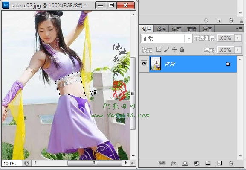Click the 100% zoom field
The width and height of the screenshot is (246, 170).
pyautogui.click(x=12, y=164)
